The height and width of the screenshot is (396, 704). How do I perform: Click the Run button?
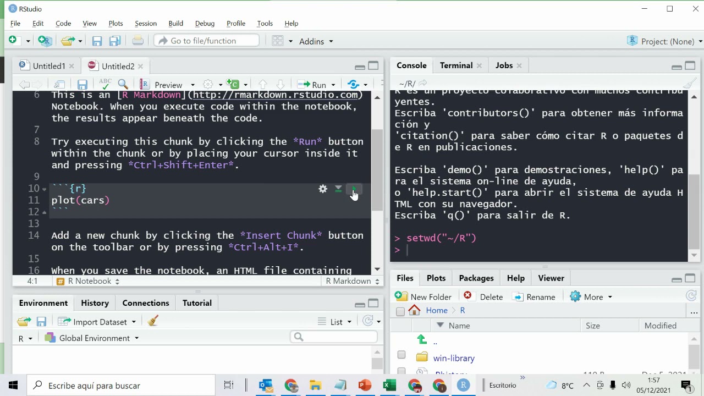click(313, 85)
